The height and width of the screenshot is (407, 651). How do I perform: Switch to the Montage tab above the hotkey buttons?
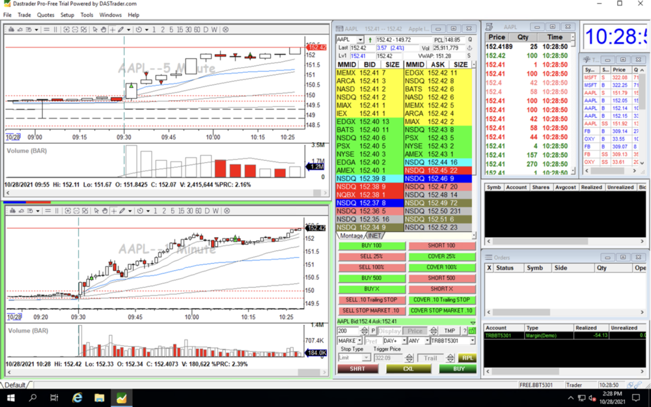352,234
